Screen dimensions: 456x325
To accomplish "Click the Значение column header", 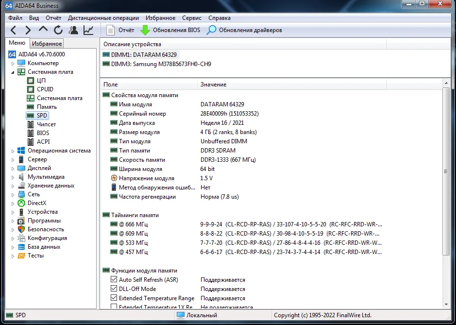I will coord(292,85).
